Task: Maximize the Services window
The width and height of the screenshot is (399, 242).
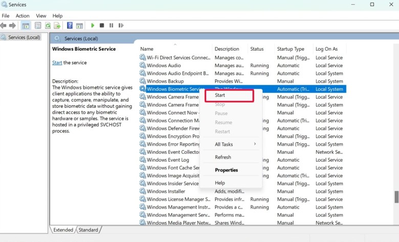Action: tap(372, 4)
